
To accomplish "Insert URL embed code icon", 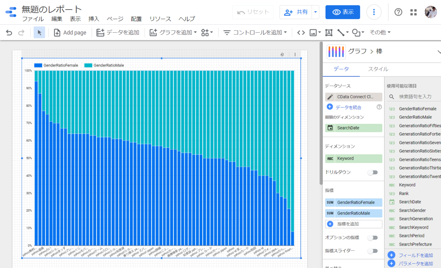I will pos(301,33).
